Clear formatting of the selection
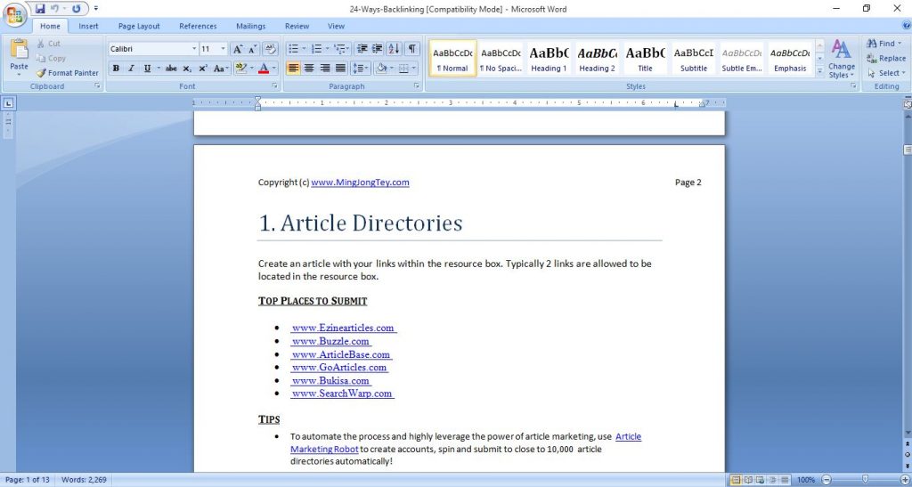Image resolution: width=912 pixels, height=487 pixels. click(x=270, y=49)
